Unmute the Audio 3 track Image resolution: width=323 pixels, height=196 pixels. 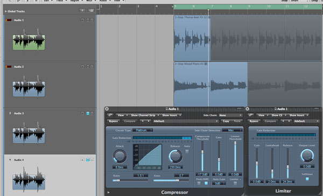pyautogui.click(x=88, y=113)
